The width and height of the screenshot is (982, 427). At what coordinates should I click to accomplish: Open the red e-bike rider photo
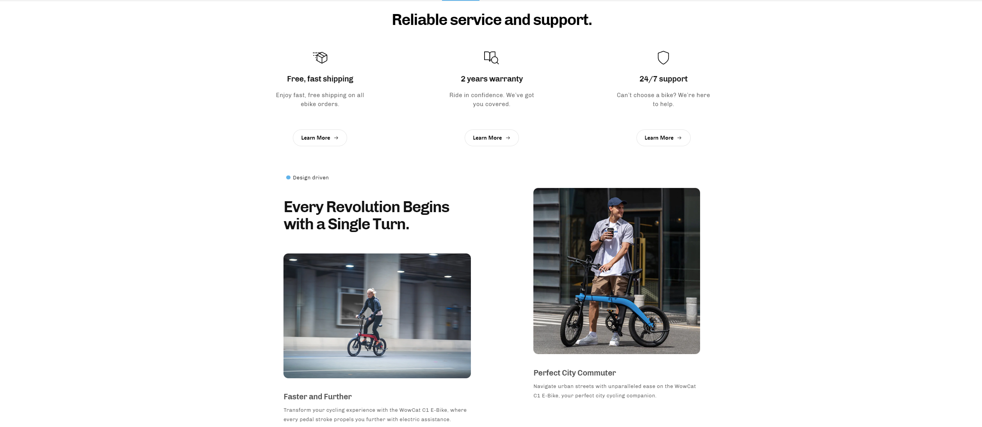377,315
